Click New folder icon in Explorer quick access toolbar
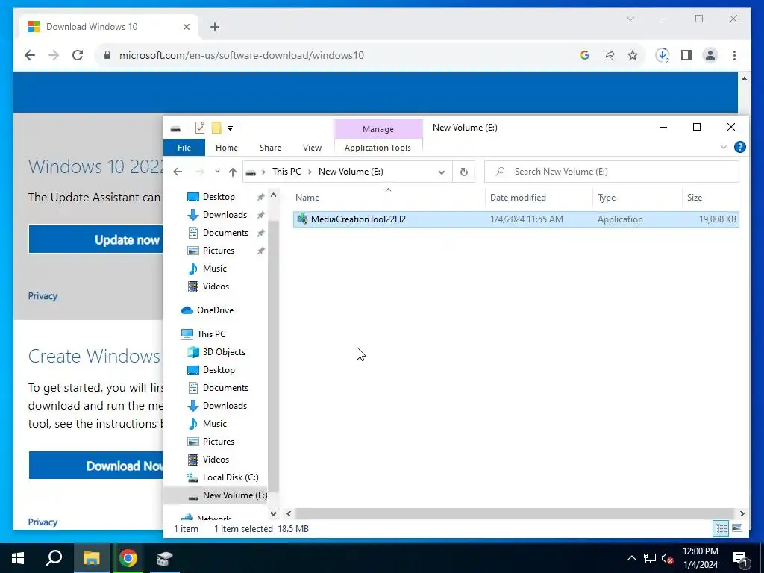The height and width of the screenshot is (573, 764). pos(216,128)
